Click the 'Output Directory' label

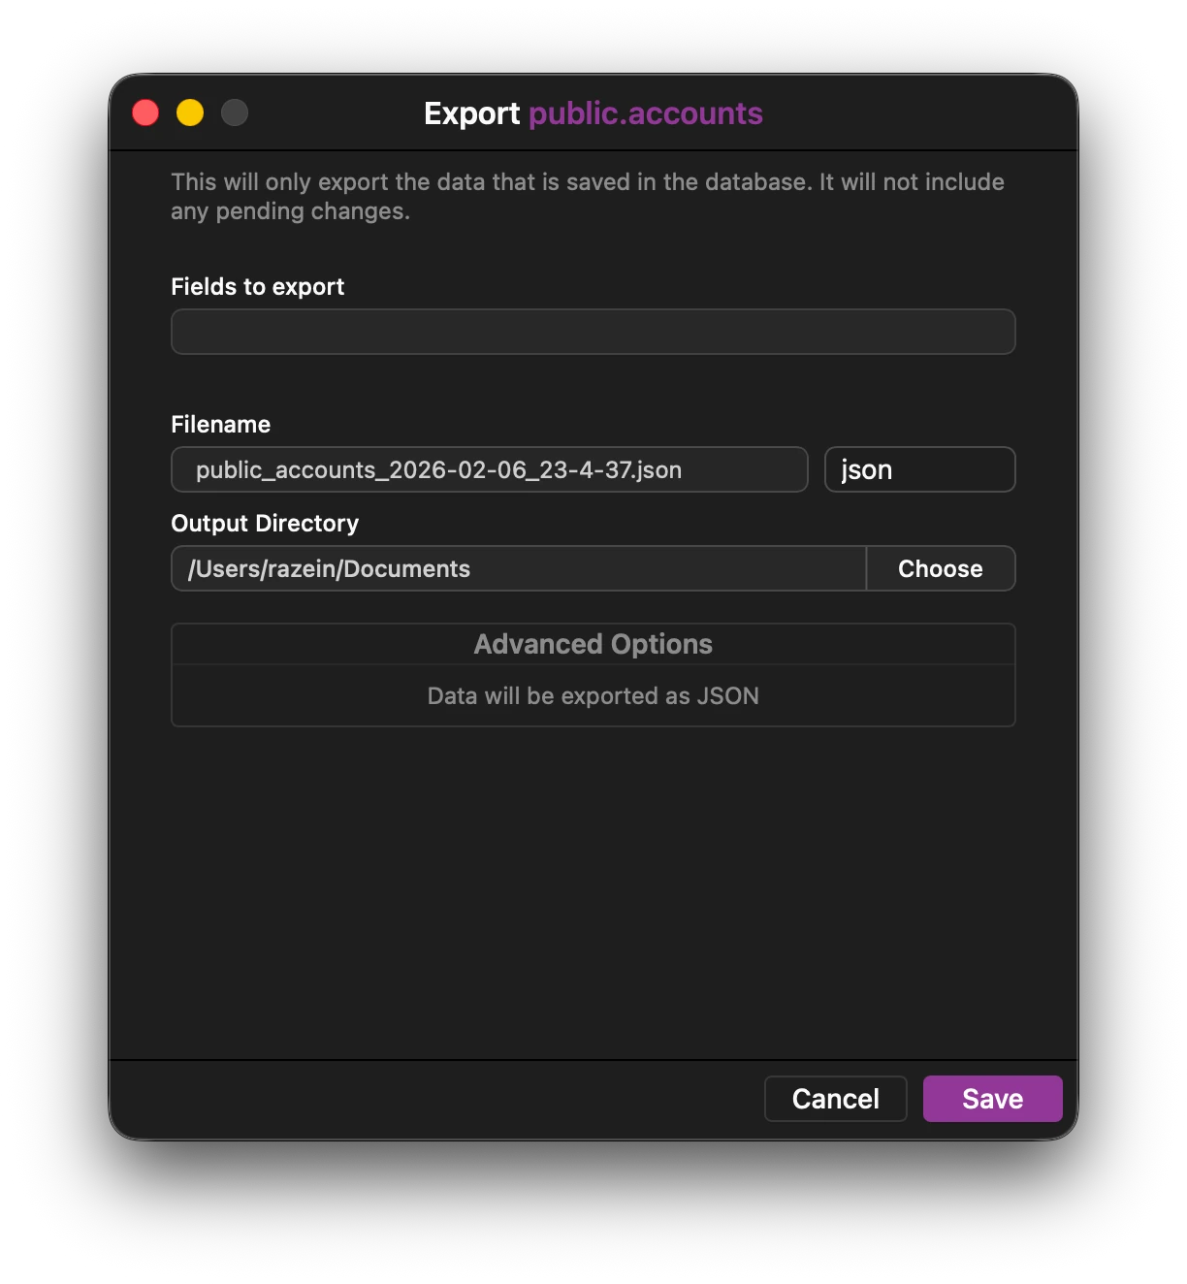click(265, 524)
